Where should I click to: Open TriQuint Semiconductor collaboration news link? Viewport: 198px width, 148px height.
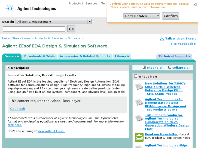coord(167,122)
